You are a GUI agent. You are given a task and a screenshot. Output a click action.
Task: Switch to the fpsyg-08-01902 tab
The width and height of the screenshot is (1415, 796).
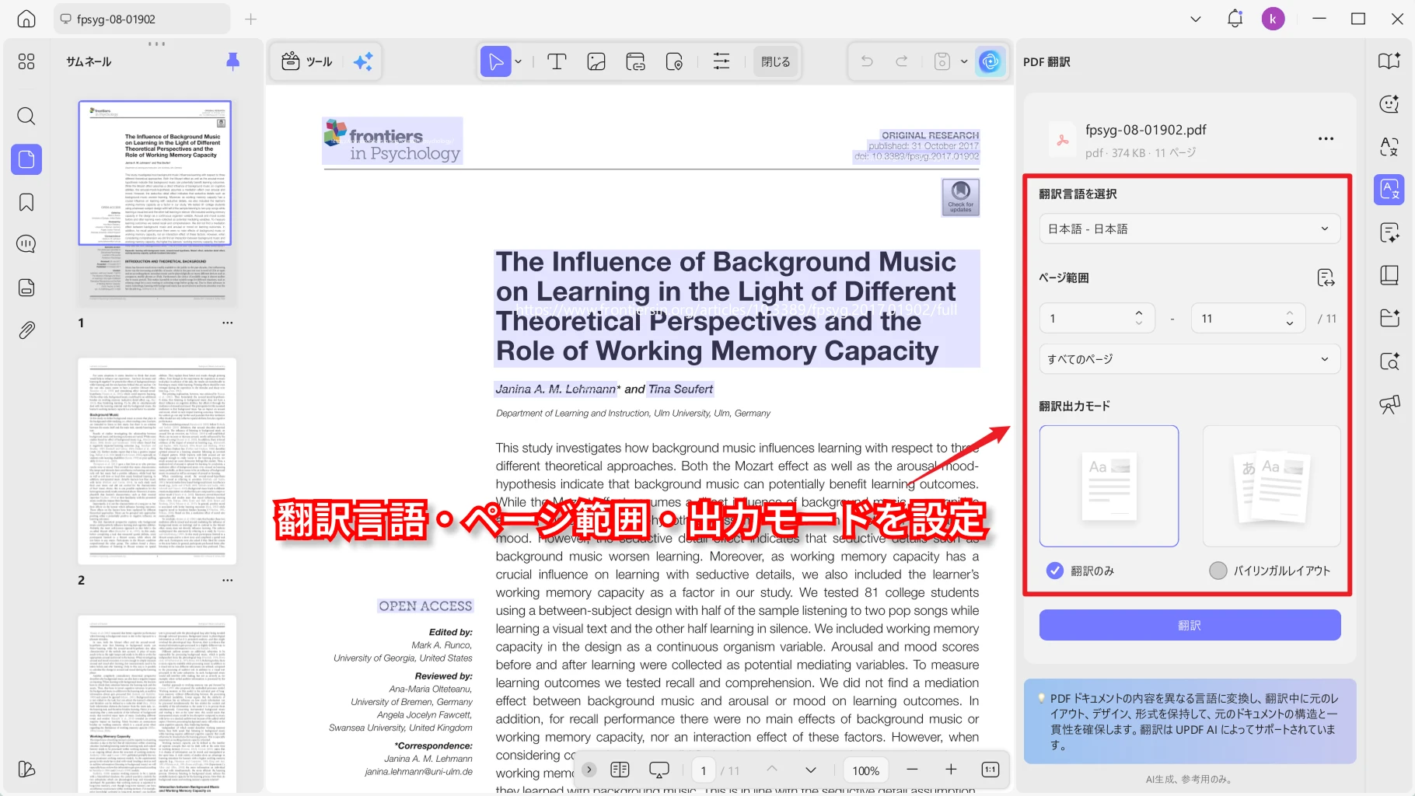141,19
